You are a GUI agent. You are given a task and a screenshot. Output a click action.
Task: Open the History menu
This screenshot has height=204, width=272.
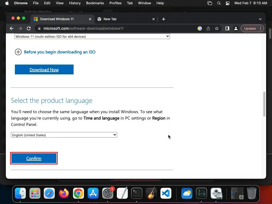tap(75, 3)
